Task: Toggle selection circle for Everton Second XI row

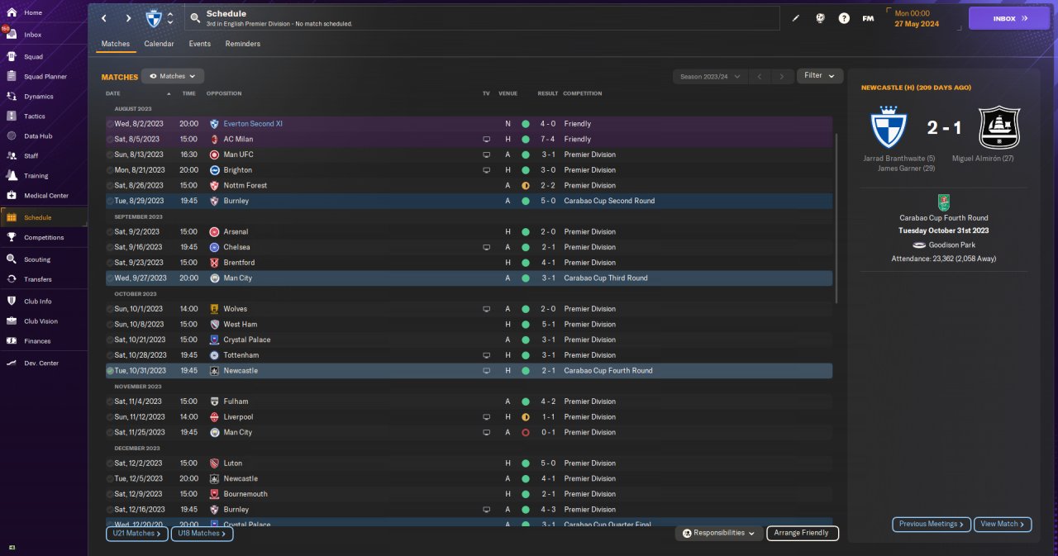Action: (x=111, y=124)
